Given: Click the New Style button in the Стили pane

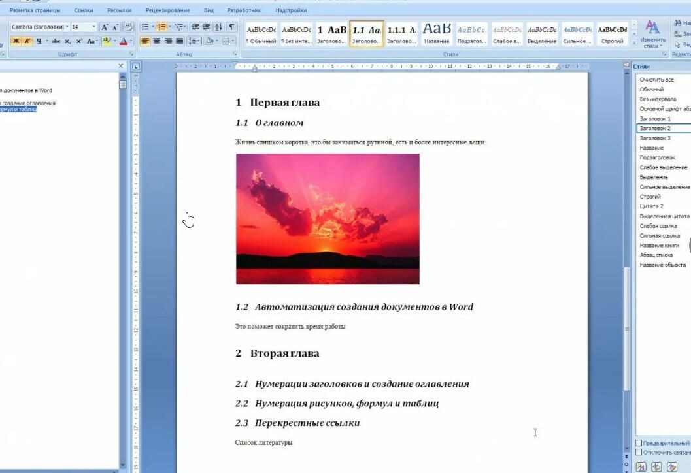Looking at the screenshot, I should click(x=641, y=467).
